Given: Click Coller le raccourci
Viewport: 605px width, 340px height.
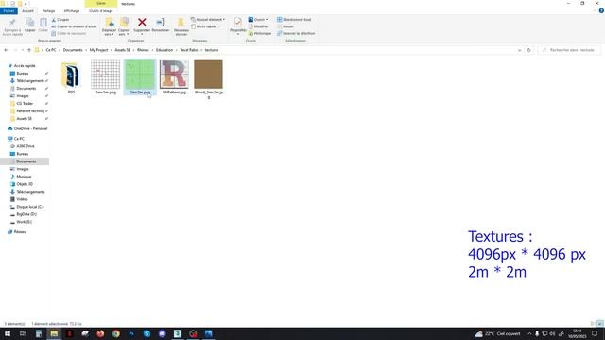Looking at the screenshot, I should (x=69, y=34).
